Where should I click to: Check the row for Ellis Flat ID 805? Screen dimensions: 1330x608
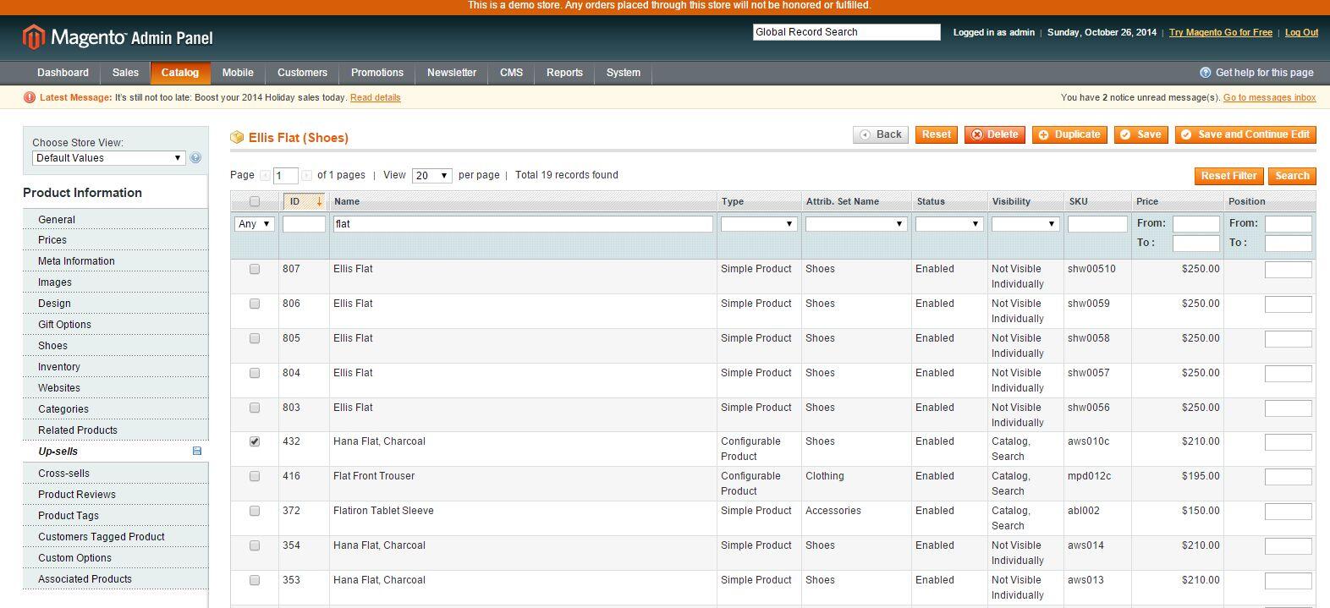tap(255, 338)
